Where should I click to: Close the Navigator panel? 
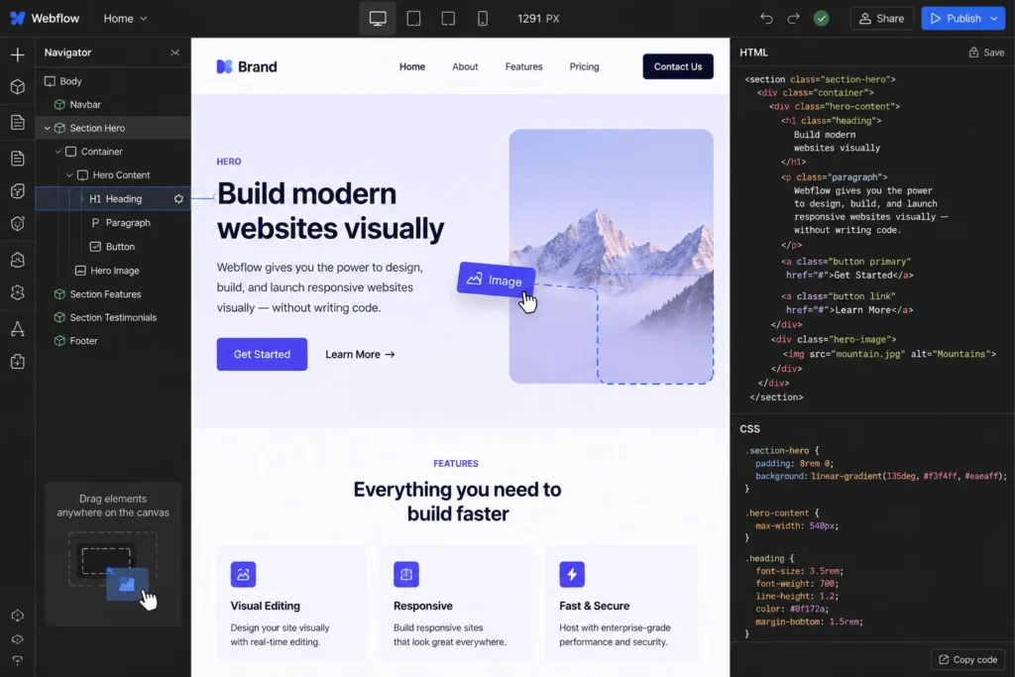tap(174, 53)
